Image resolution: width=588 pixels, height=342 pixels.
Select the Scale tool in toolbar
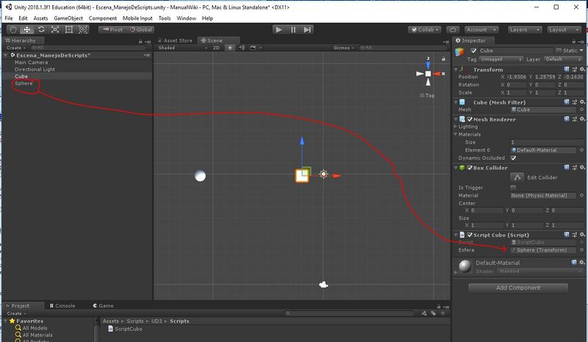[x=54, y=29]
